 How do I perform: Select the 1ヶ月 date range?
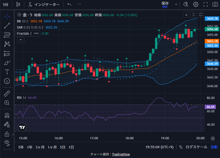[52, 147]
